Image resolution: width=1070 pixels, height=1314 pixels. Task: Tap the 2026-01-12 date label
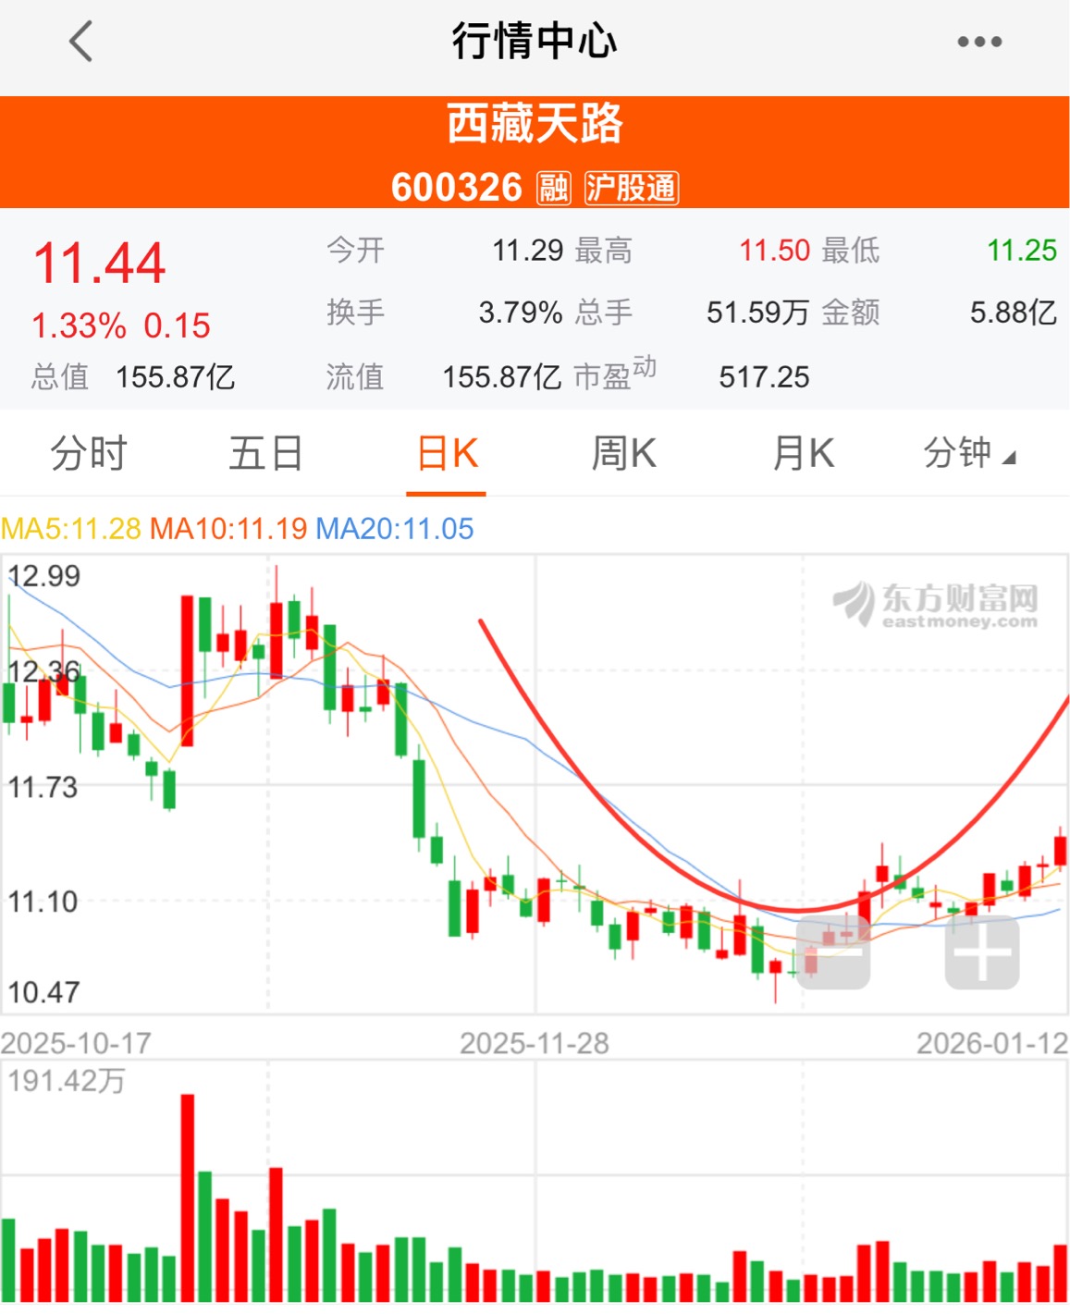tap(992, 1044)
